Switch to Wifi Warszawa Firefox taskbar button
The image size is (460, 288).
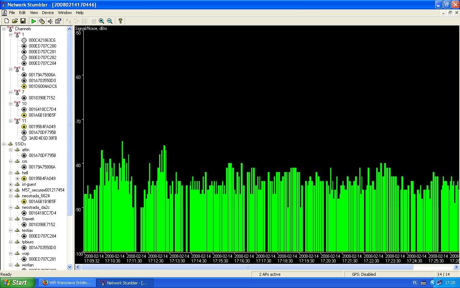67,283
